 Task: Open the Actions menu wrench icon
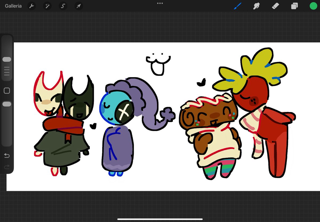(x=32, y=6)
